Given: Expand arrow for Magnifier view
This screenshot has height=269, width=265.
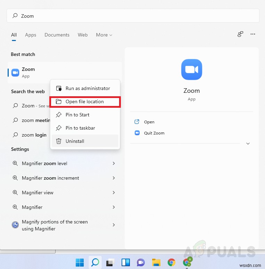Looking at the screenshot, I should pos(114,193).
